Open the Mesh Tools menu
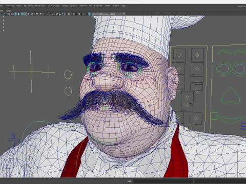 [40, 6]
